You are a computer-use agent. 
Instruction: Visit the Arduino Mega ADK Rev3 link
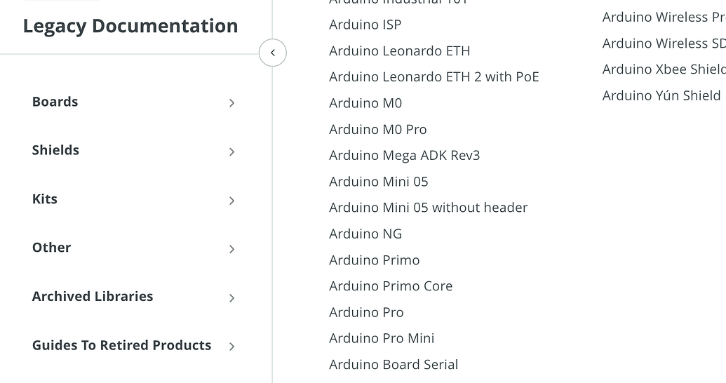tap(405, 156)
